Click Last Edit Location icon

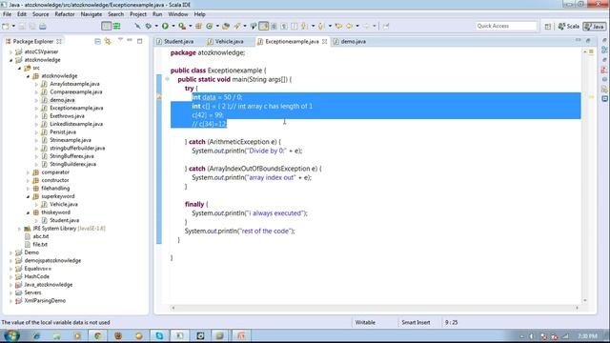[x=338, y=26]
